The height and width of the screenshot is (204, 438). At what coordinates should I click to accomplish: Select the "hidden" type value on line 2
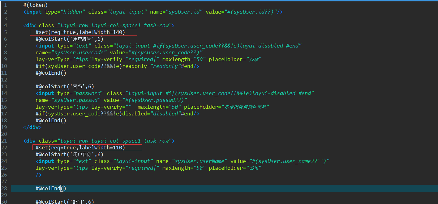point(73,12)
